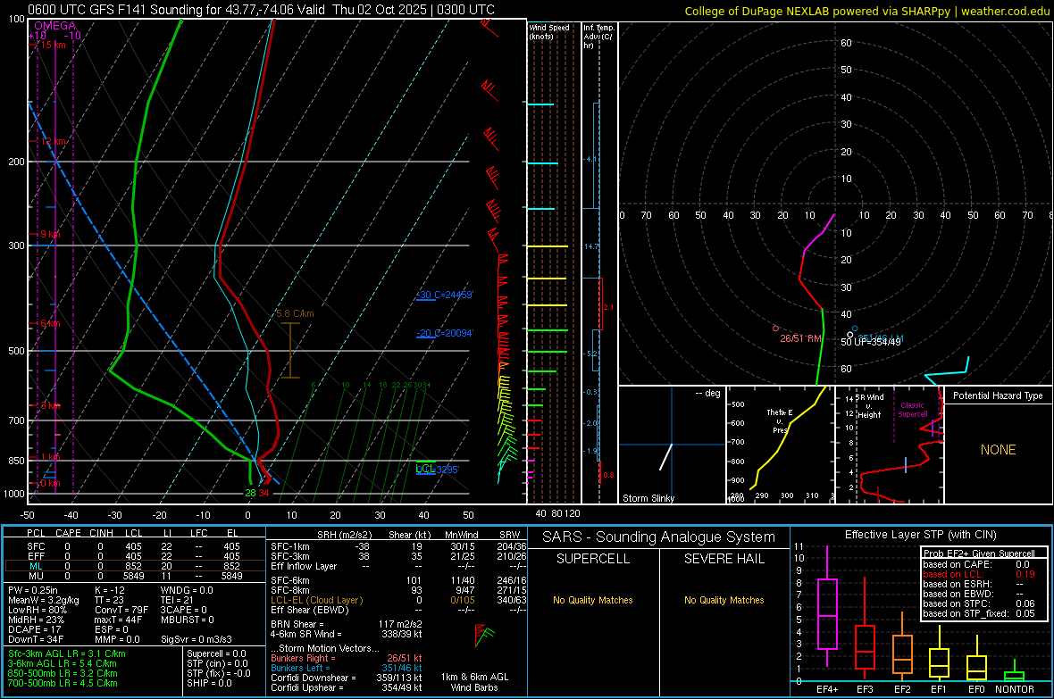Click the CAPE column header
This screenshot has height=699, width=1054.
point(68,533)
